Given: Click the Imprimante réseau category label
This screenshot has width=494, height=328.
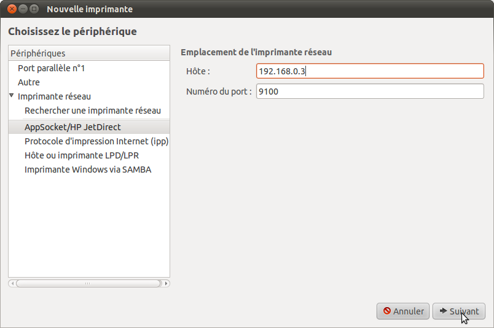Looking at the screenshot, I should click(54, 96).
